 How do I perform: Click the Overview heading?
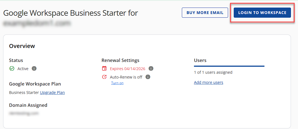[x=22, y=46]
